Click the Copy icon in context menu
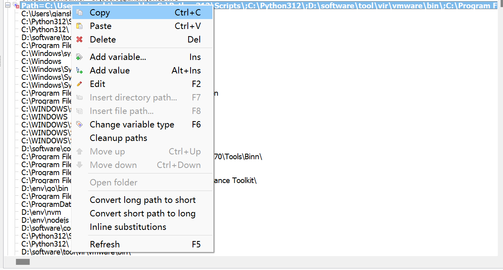Image resolution: width=503 pixels, height=270 pixels. (80, 13)
